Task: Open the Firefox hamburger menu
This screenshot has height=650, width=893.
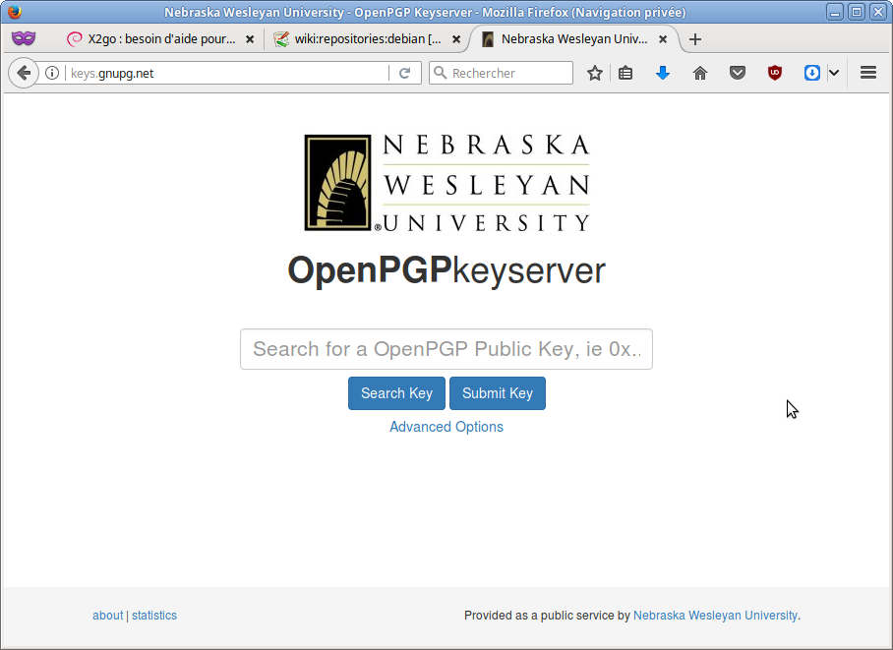Action: [868, 73]
